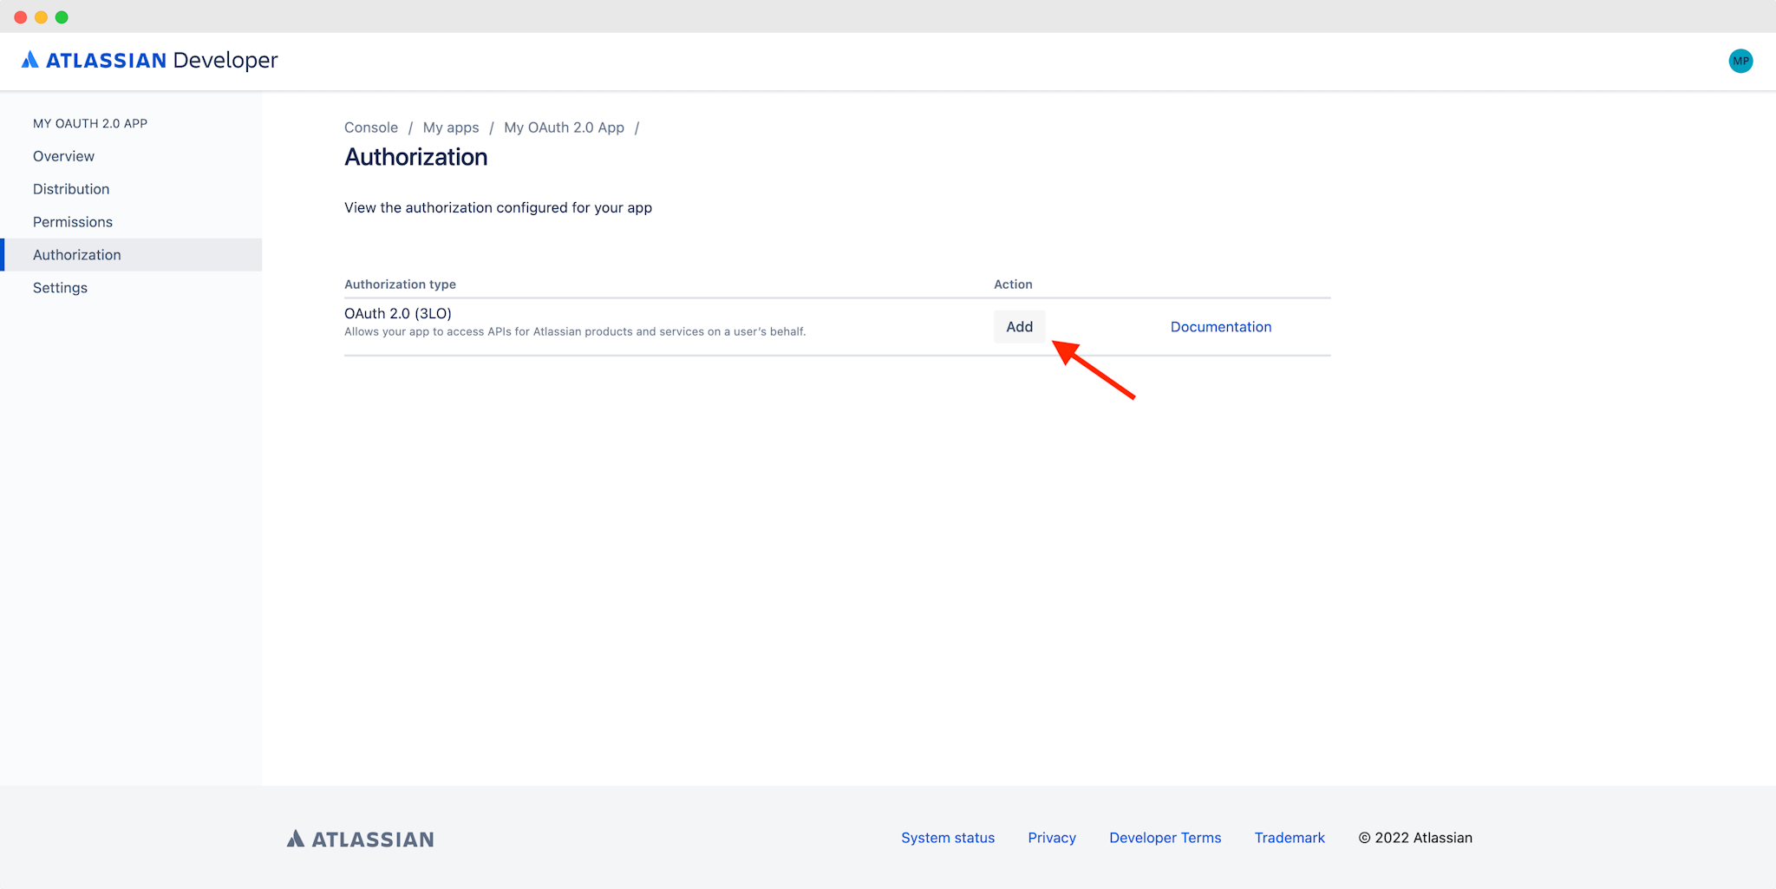
Task: Click the Authorization page heading
Action: click(416, 157)
